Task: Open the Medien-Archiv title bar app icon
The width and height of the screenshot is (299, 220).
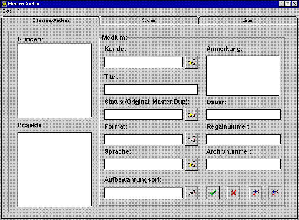Action: (4, 3)
